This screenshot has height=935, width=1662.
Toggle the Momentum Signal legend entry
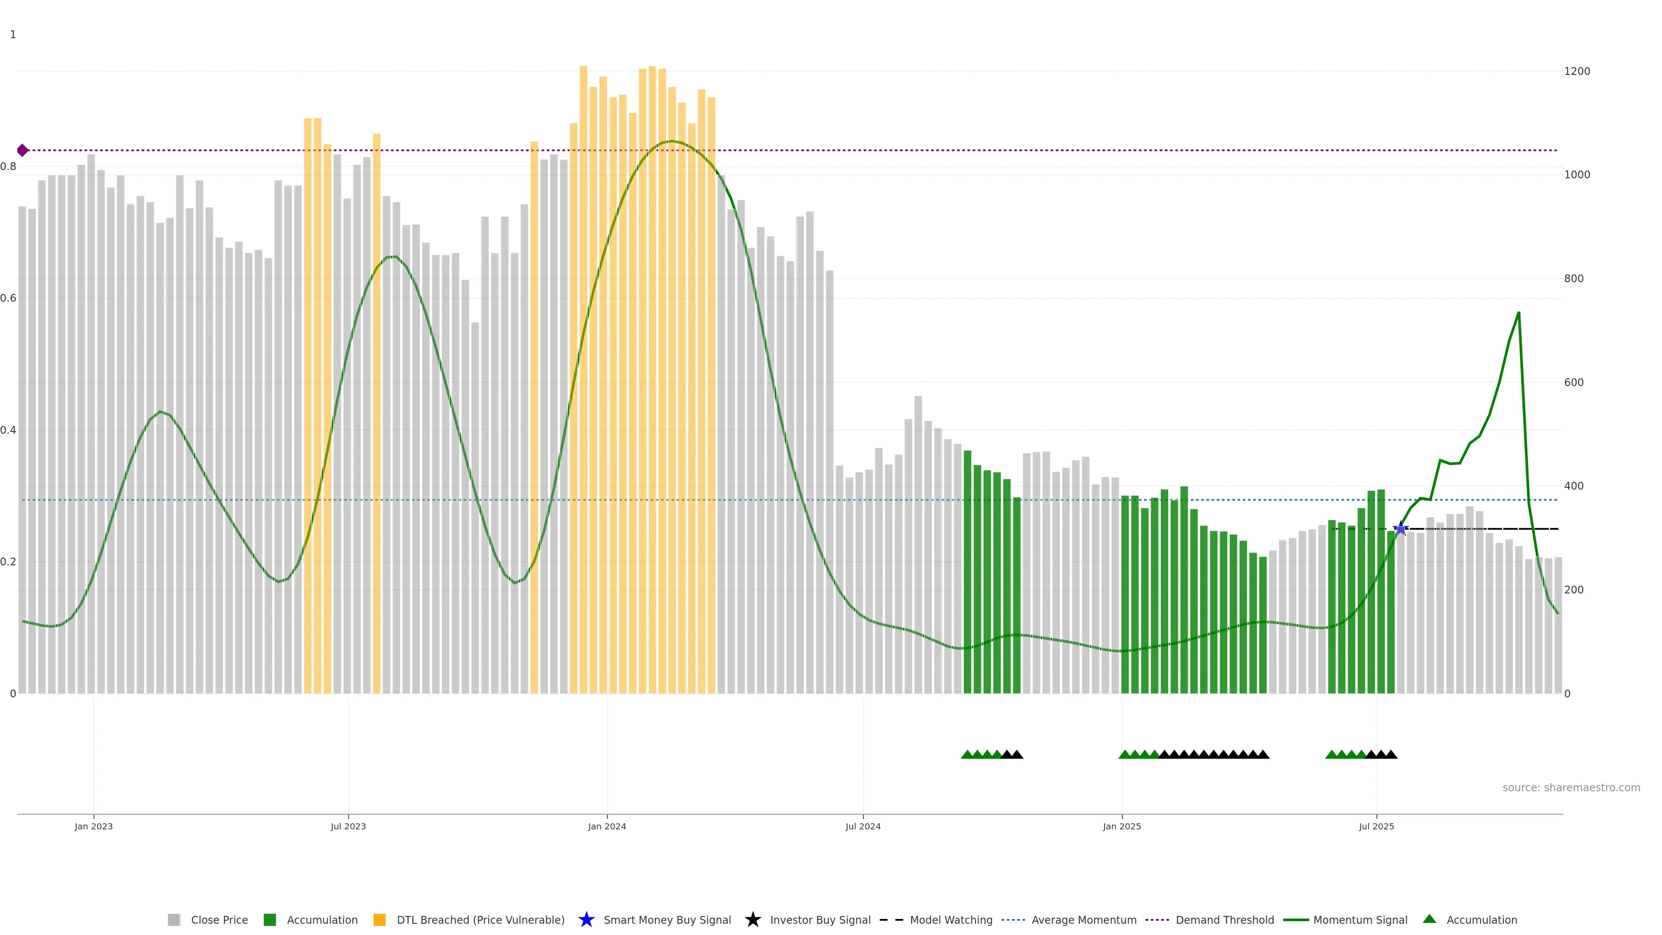point(1360,919)
